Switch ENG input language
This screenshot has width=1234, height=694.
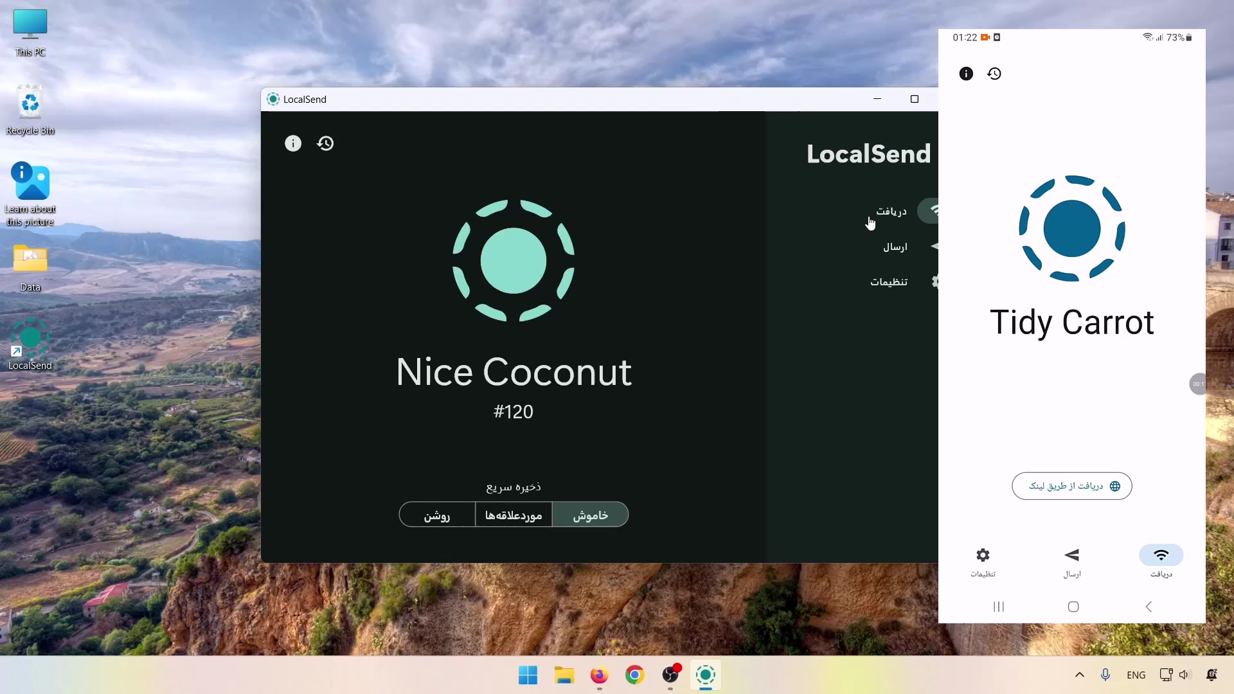1136,675
